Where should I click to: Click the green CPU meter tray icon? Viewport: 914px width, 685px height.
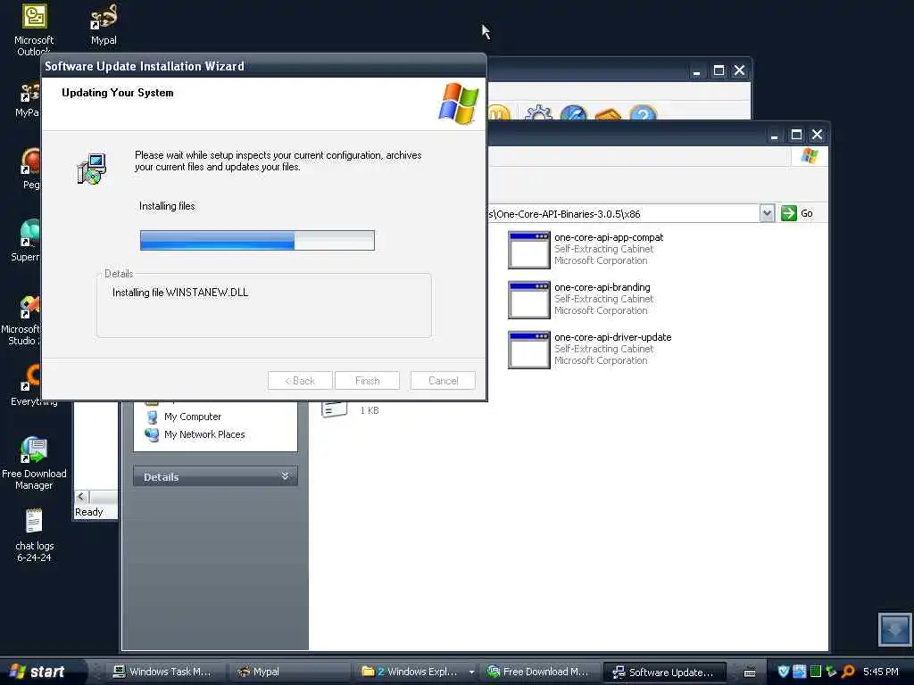pyautogui.click(x=816, y=672)
